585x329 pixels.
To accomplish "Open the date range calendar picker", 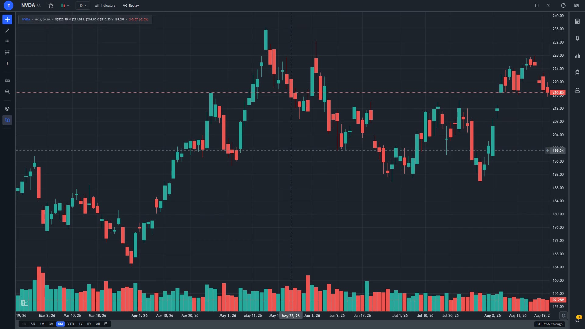I will [x=106, y=324].
